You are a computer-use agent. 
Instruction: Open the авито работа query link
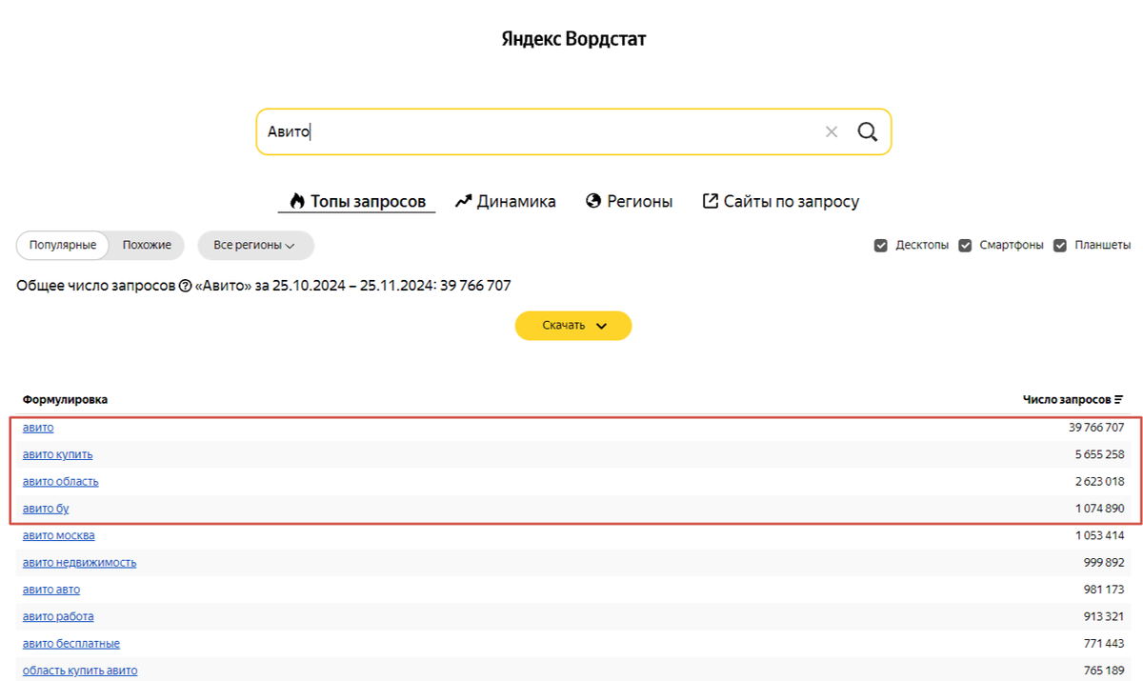click(x=58, y=616)
